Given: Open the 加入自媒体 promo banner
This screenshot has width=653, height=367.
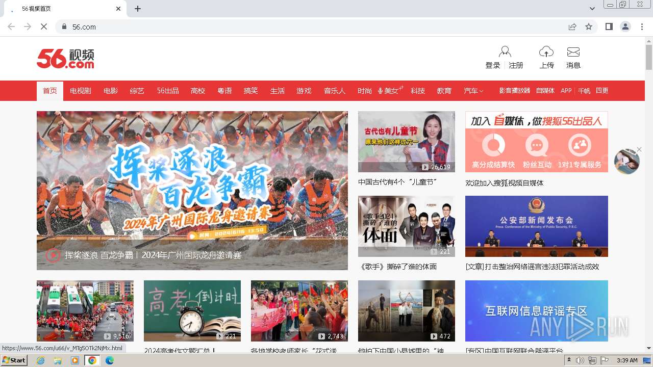Looking at the screenshot, I should [537, 142].
